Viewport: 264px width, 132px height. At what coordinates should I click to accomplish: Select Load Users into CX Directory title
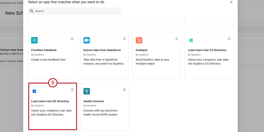point(207,50)
